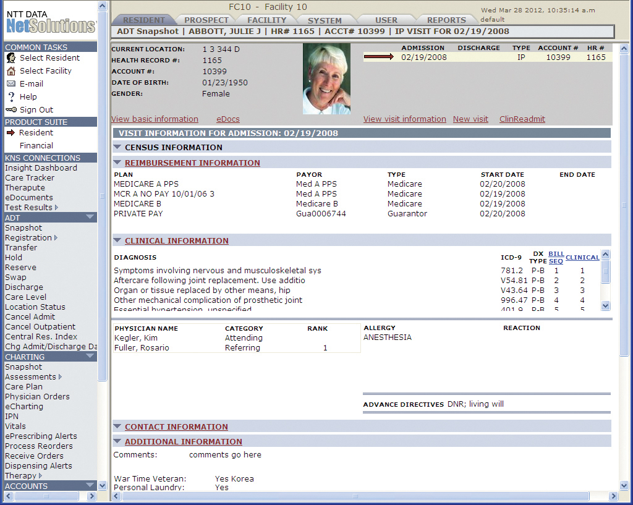Image resolution: width=633 pixels, height=505 pixels.
Task: Click the Sign Out key icon
Action: [11, 110]
